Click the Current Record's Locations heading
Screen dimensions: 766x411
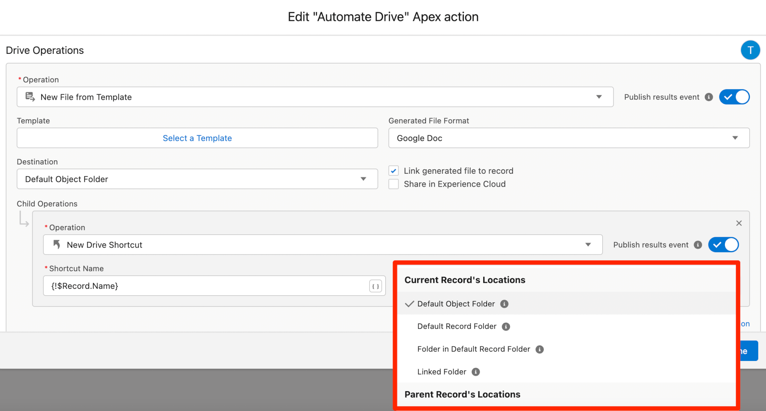pos(465,280)
